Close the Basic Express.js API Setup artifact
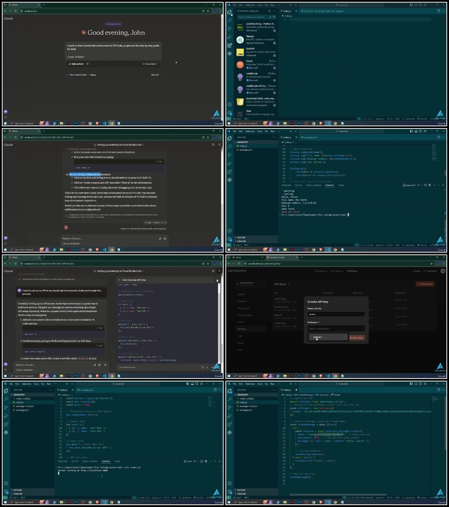 217,280
